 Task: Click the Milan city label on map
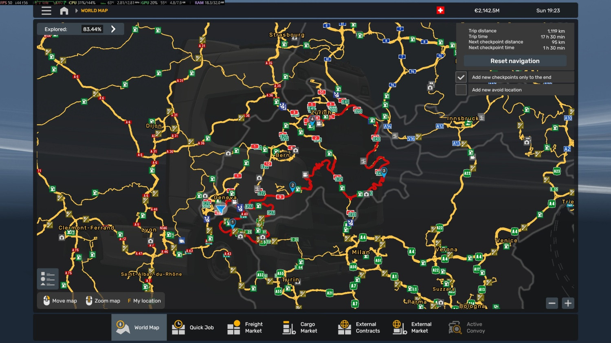(x=360, y=252)
